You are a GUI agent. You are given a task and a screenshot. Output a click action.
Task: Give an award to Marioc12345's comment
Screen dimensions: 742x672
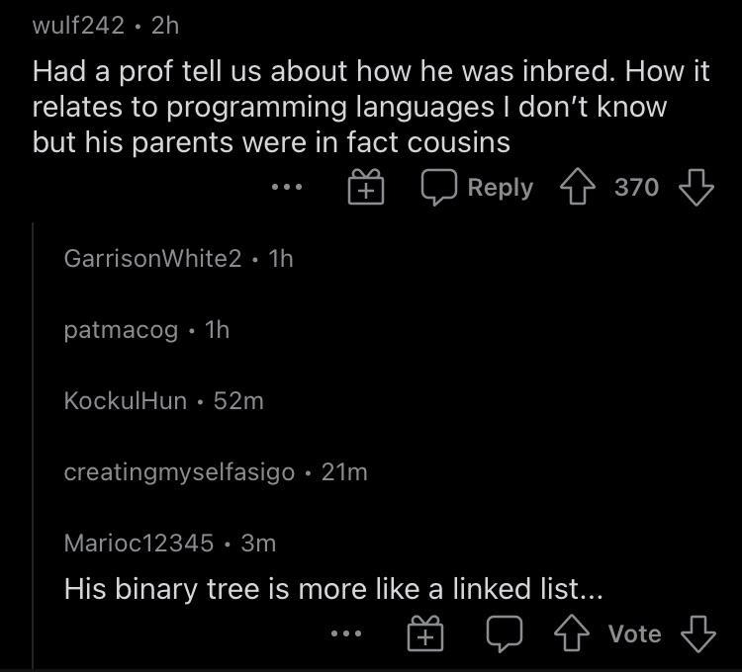click(x=424, y=634)
